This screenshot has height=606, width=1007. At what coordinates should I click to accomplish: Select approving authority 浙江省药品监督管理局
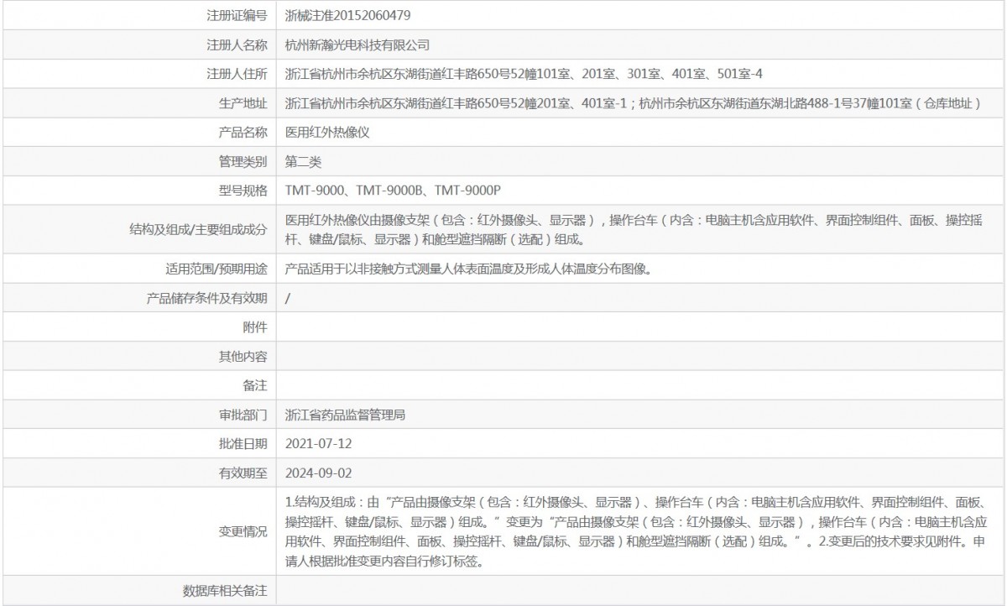[x=345, y=415]
